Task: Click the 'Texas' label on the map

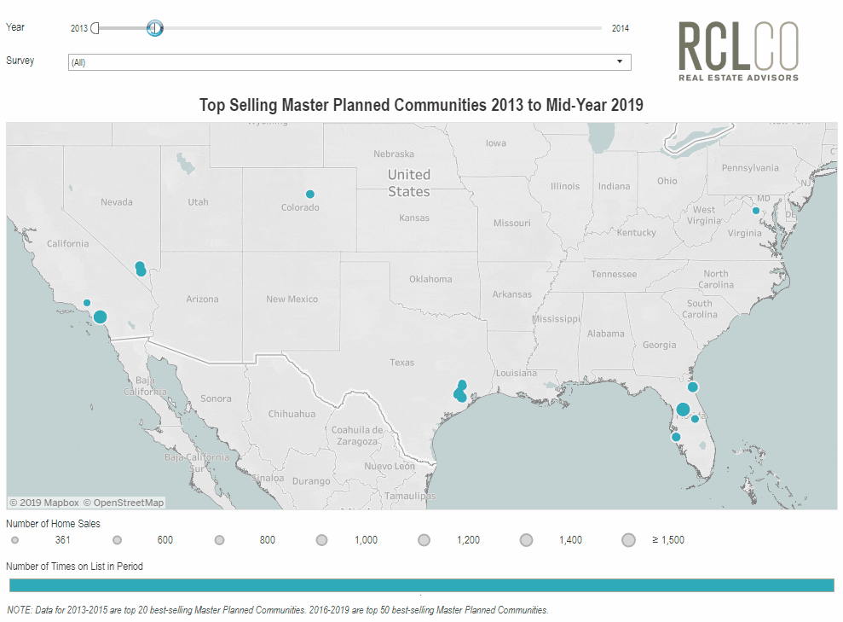Action: tap(402, 362)
